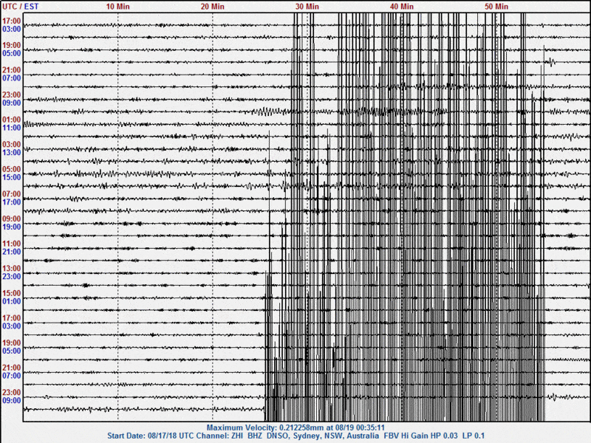Click the 21:00 EST label
The height and width of the screenshot is (443, 591).
(11, 252)
